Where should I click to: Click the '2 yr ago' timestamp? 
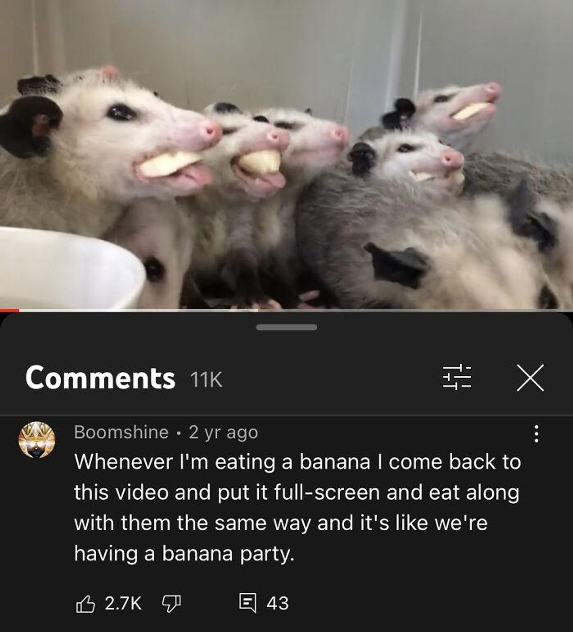pyautogui.click(x=223, y=433)
